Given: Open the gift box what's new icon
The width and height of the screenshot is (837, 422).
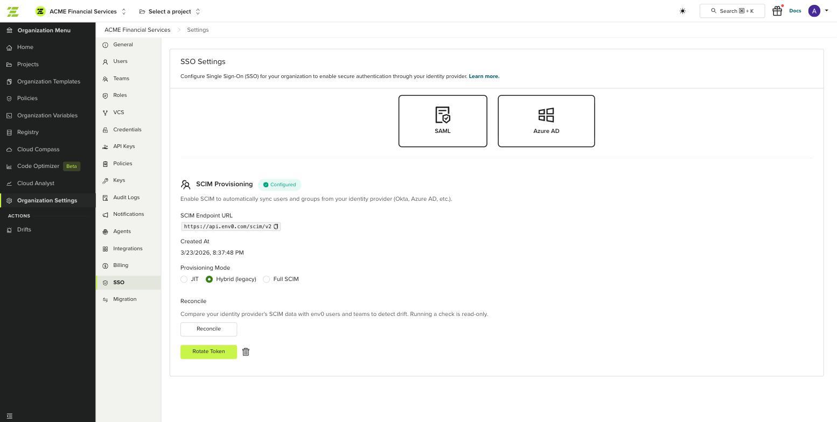Looking at the screenshot, I should point(777,11).
